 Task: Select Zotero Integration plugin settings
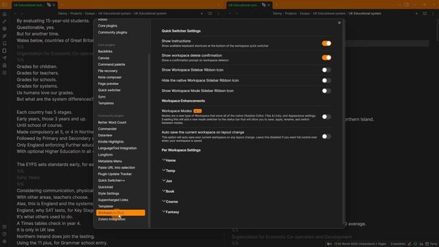point(112,220)
